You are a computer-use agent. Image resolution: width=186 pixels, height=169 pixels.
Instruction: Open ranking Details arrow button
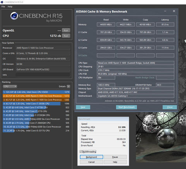pos(69,86)
